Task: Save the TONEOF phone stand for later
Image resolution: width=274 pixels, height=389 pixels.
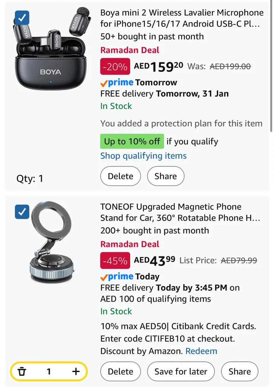Action: 181,372
